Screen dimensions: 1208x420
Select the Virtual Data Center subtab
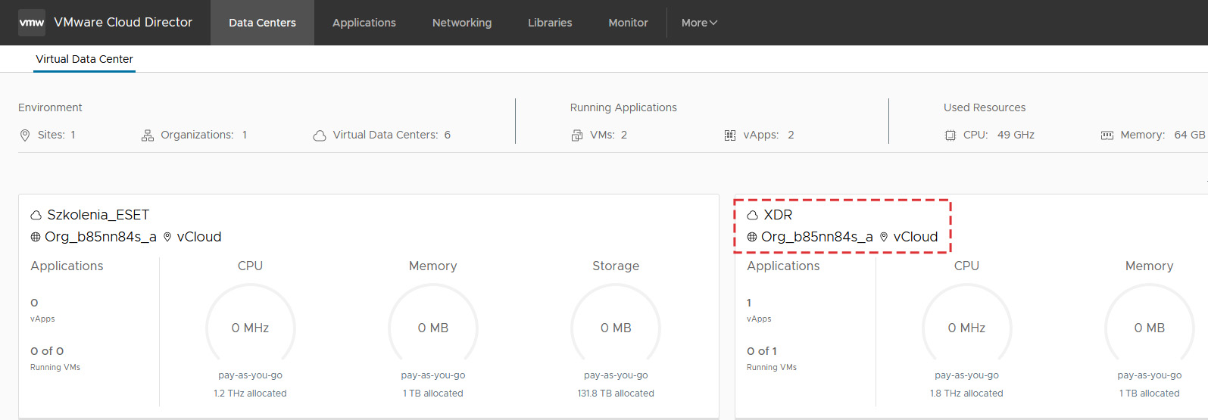click(84, 59)
